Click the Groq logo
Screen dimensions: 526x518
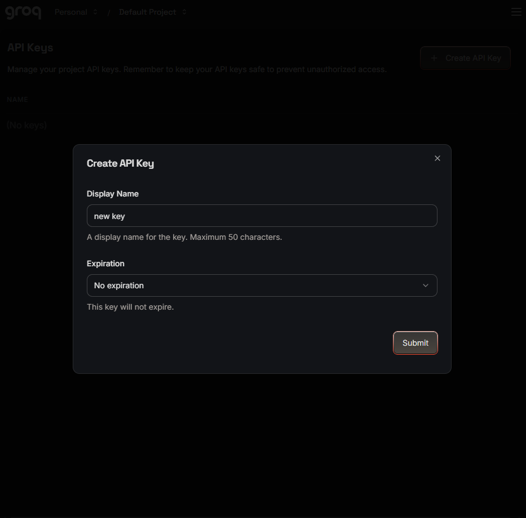23,12
